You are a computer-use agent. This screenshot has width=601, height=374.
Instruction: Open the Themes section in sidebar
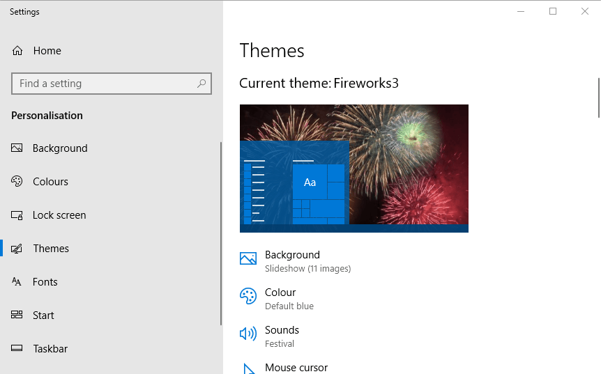[51, 249]
